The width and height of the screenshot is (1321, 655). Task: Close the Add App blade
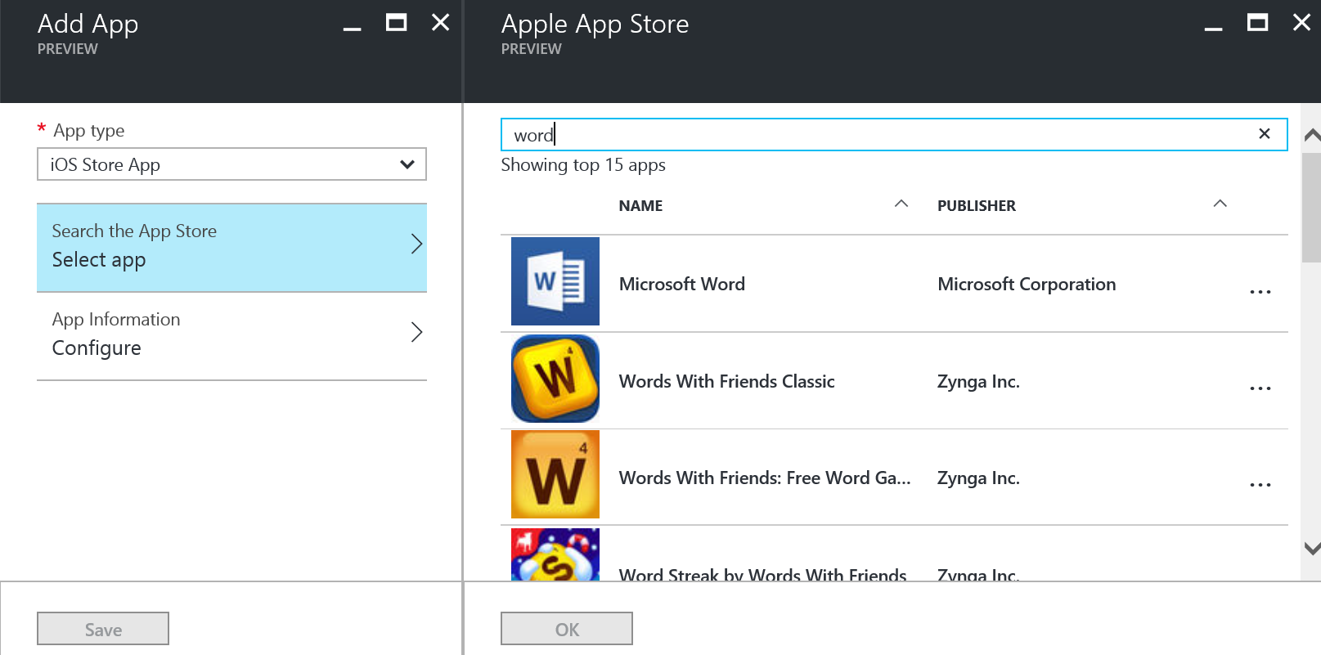[x=440, y=23]
